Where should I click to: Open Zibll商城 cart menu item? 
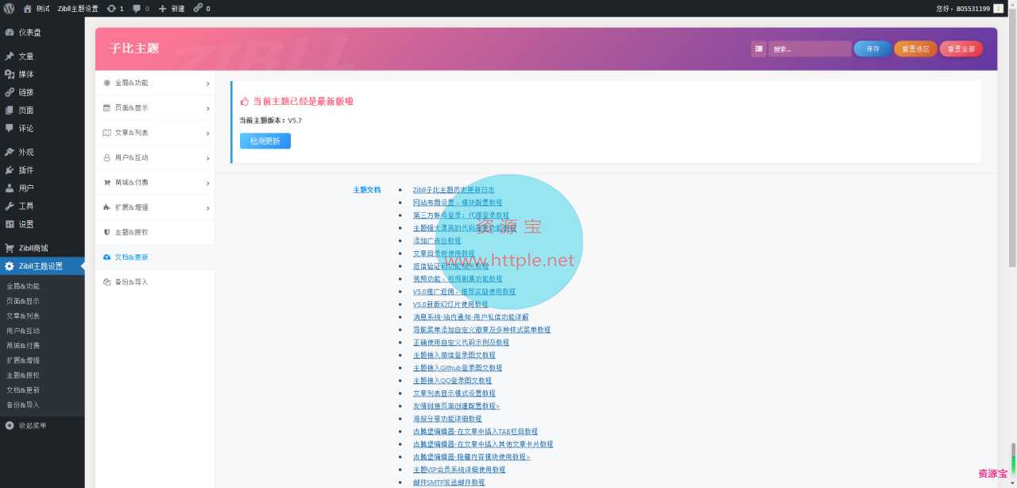(x=42, y=248)
